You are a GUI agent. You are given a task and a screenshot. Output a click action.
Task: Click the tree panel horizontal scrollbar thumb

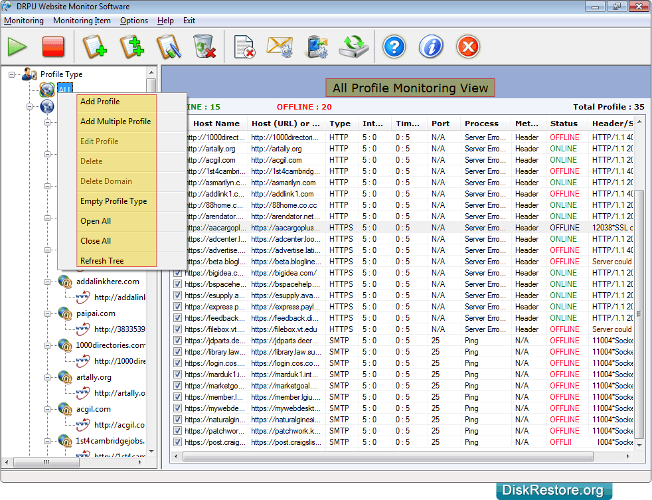click(x=46, y=462)
